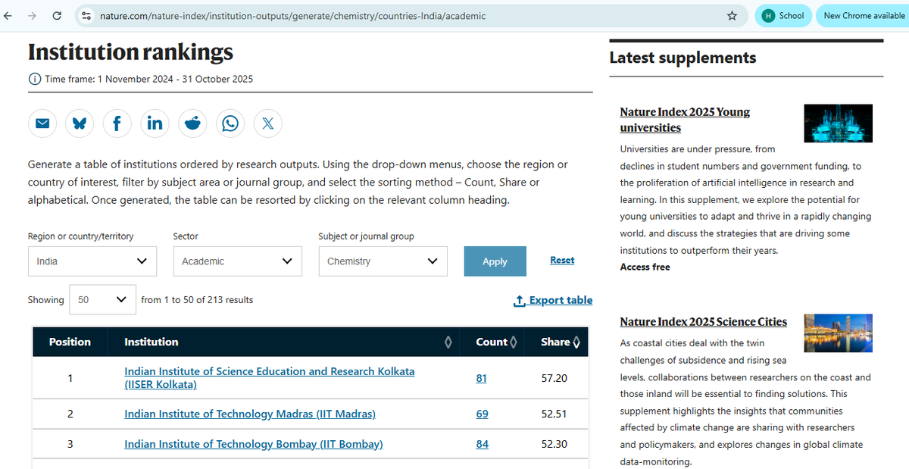Screen dimensions: 909x469
Task: Click 'Access free' text
Action: pos(645,267)
